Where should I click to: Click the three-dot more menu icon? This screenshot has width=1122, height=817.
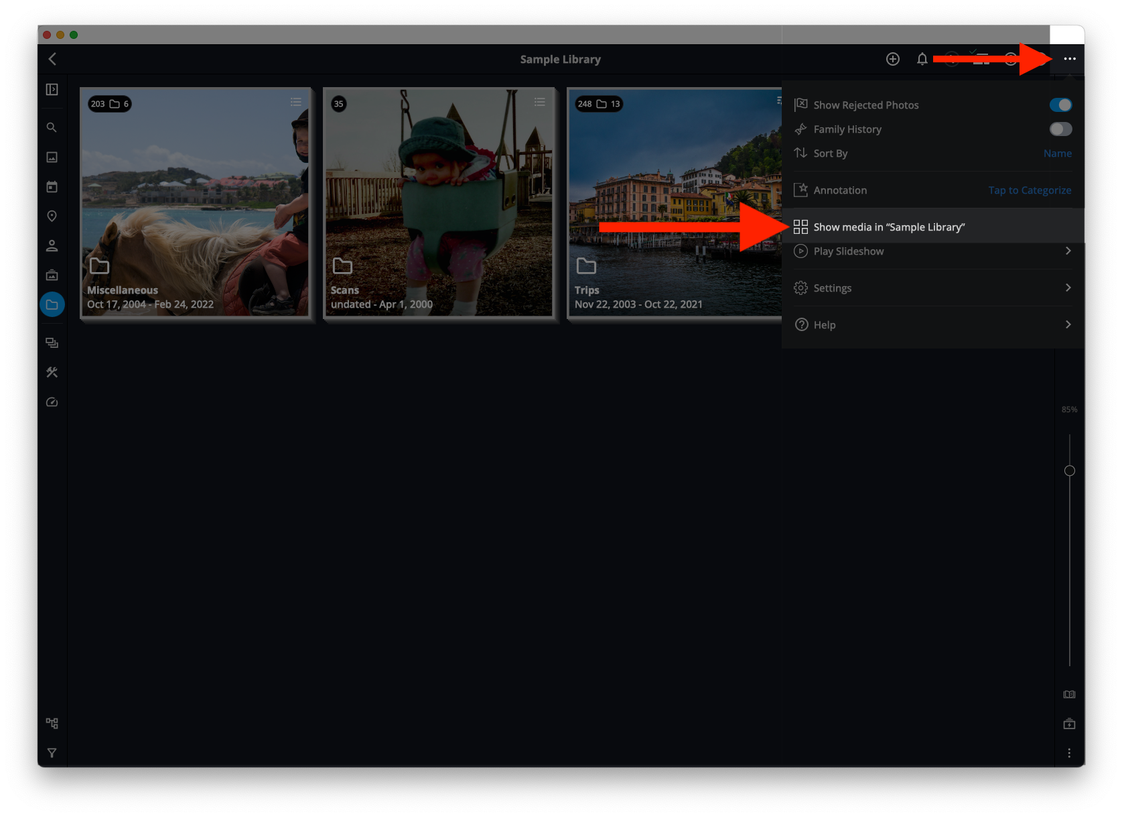coord(1069,59)
